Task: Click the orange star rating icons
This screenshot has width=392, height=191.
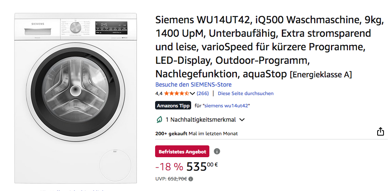Action: pos(176,93)
